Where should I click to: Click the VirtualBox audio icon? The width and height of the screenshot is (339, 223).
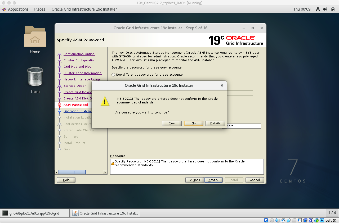pos(277,220)
